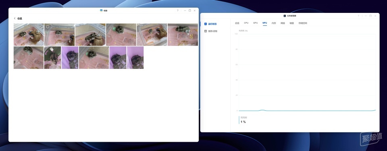Maximize the task manager window
387x151 pixels.
(x=370, y=16)
